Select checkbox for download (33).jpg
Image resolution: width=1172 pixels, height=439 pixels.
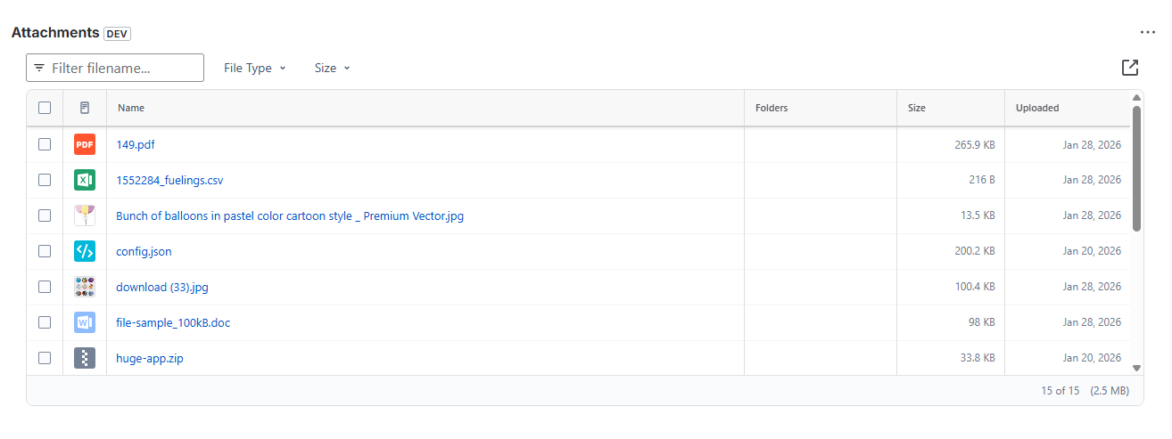tap(45, 287)
